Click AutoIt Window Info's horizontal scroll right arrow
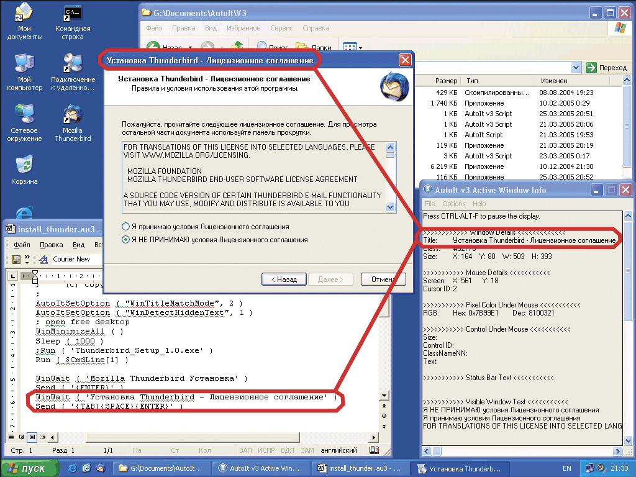Screen dimensions: 636x477 click(617, 451)
